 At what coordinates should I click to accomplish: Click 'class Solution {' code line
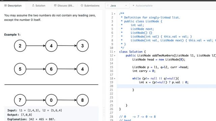pyautogui.click(x=132, y=52)
